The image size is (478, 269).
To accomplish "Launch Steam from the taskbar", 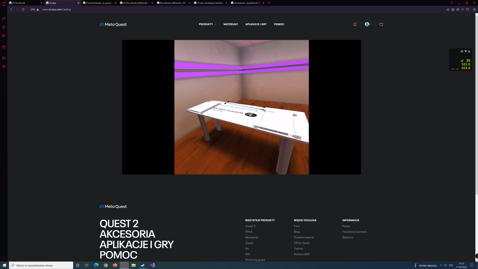I will tap(143, 265).
